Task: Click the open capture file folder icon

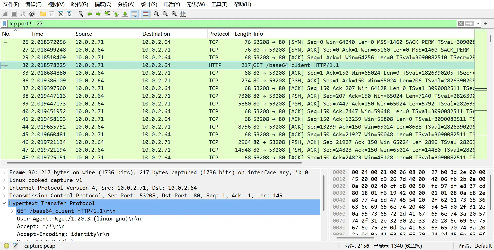Action: pos(43,14)
